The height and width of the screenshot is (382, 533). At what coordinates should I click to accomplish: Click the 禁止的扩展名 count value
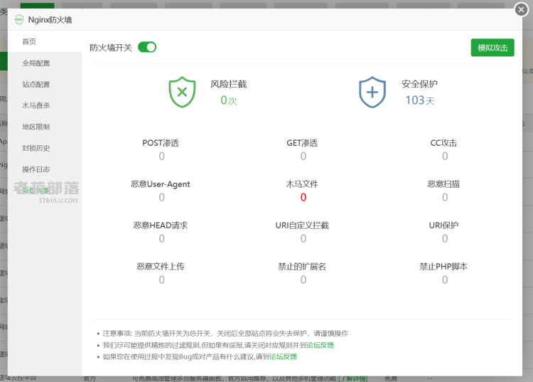coord(303,280)
